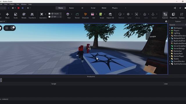This screenshot has height=104, width=186.
Task: Click the Script column header in Breakpoints
Action: coord(54,84)
